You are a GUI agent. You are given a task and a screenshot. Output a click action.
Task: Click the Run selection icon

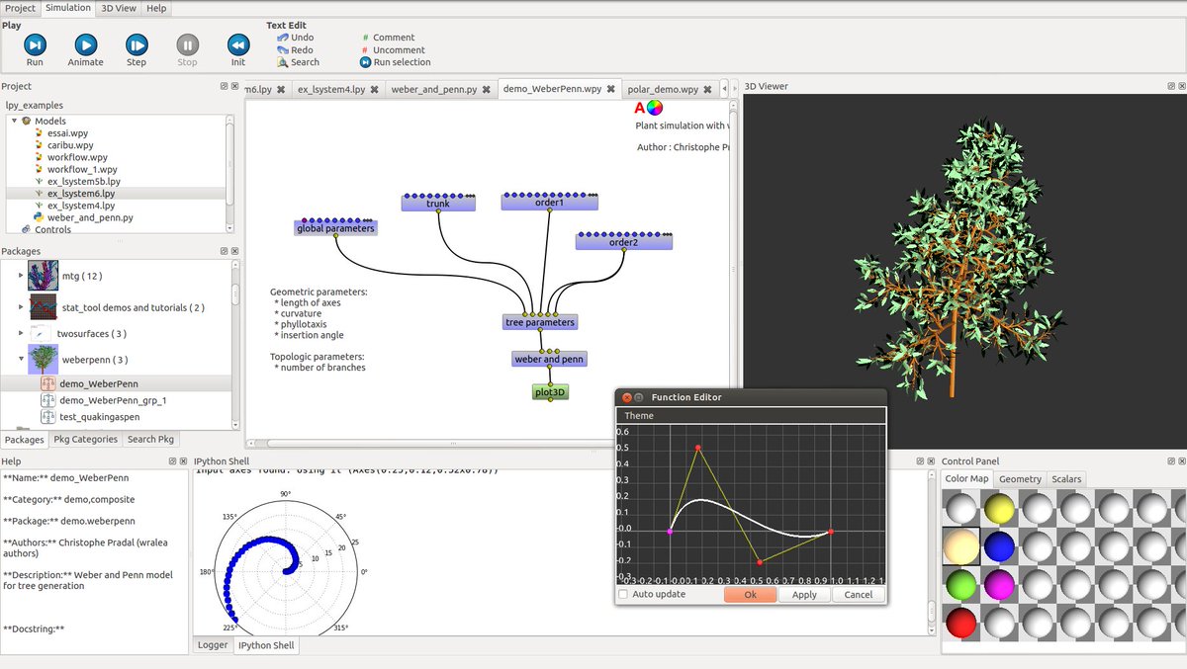pyautogui.click(x=364, y=61)
